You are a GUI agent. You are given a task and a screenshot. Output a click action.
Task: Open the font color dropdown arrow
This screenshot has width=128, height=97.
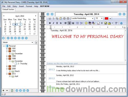[x=110, y=18]
